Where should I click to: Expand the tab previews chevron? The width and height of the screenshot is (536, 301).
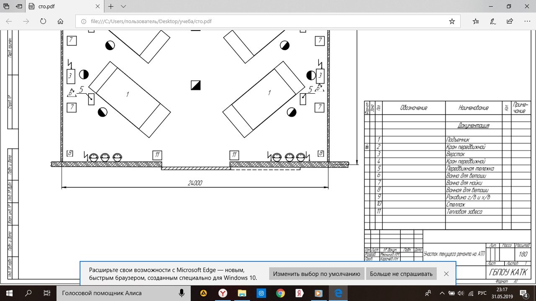(124, 7)
